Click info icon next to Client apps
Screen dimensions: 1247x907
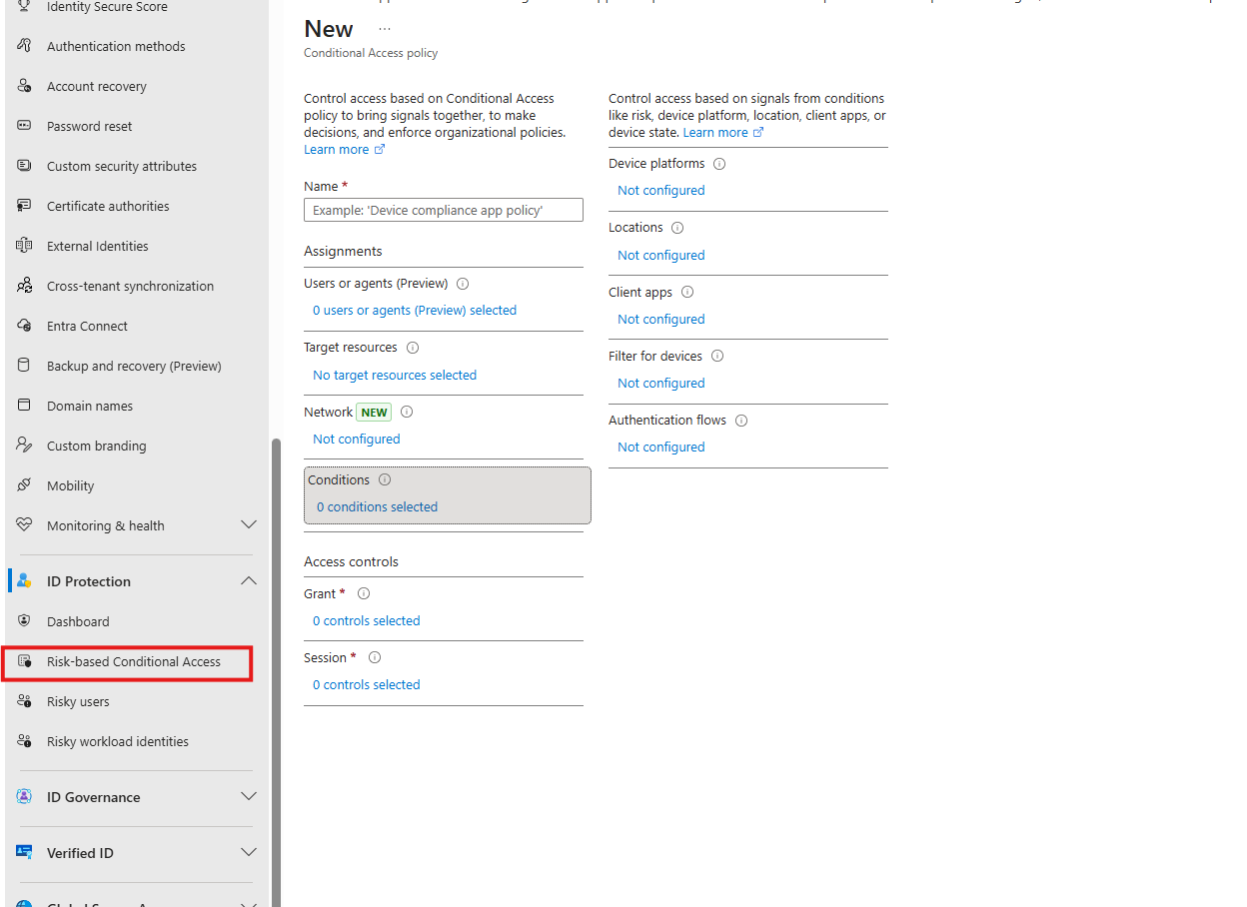click(x=687, y=293)
